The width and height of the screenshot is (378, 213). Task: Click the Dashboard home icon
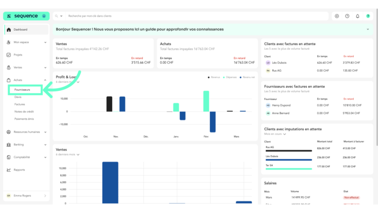9,30
